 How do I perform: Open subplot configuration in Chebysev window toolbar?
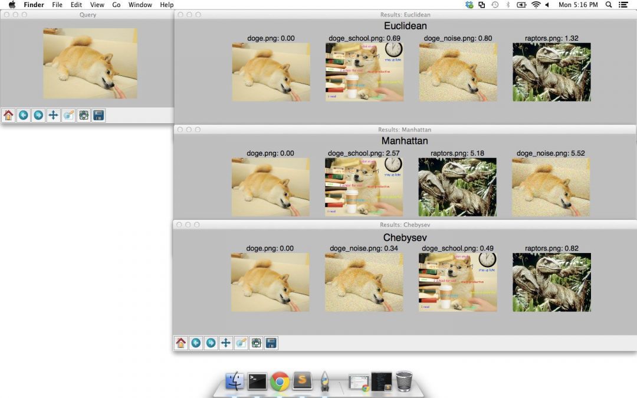[x=257, y=343]
